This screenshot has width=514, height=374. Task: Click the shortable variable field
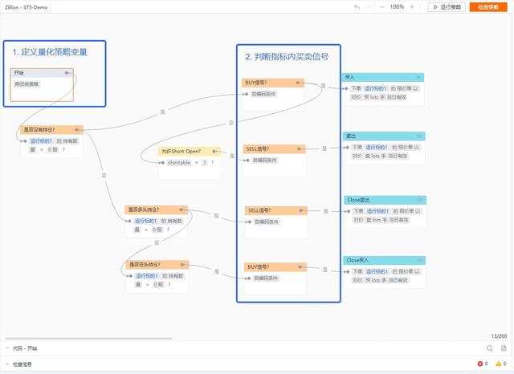click(x=179, y=162)
